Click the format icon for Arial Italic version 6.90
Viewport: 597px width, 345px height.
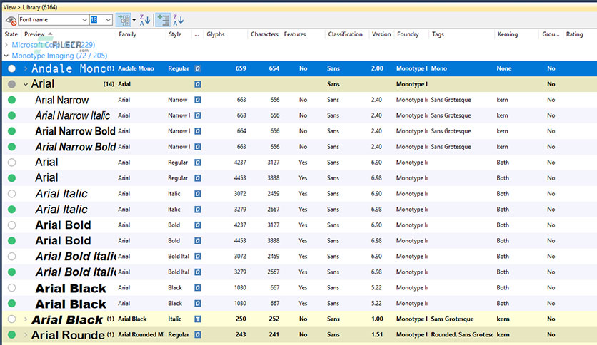click(x=198, y=194)
